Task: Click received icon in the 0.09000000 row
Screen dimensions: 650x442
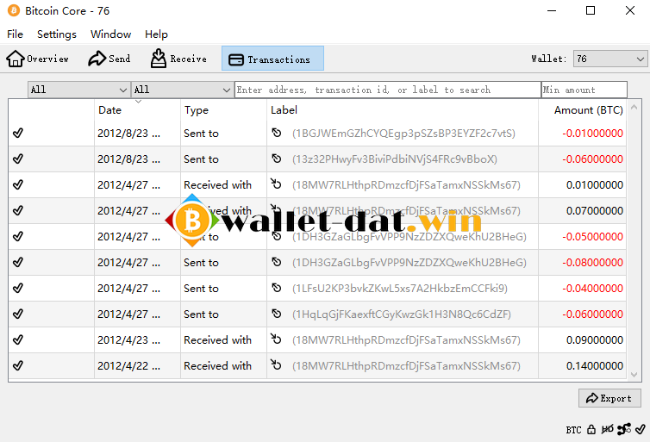Action: (x=276, y=339)
